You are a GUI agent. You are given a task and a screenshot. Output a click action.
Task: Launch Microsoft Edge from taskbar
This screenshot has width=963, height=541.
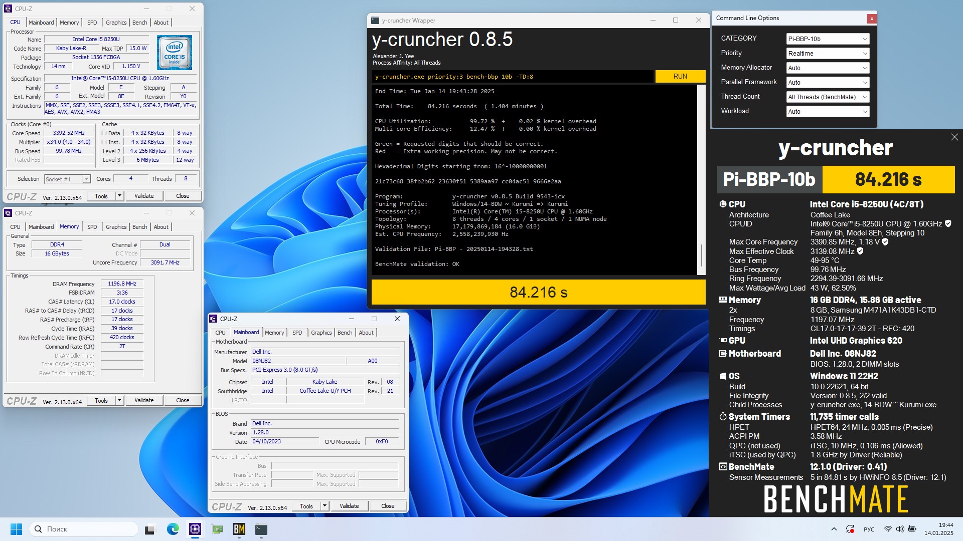[173, 529]
